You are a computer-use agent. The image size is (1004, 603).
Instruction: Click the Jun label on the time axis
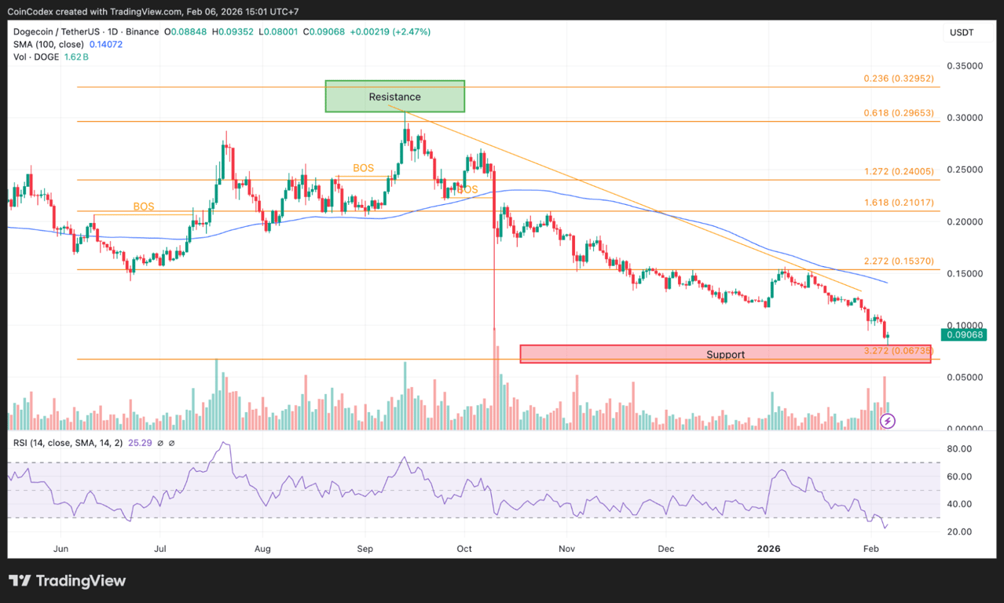coord(60,549)
